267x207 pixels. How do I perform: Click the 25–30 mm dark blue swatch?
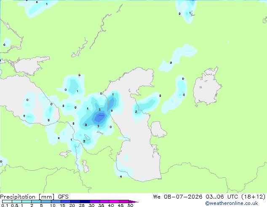[85, 202]
